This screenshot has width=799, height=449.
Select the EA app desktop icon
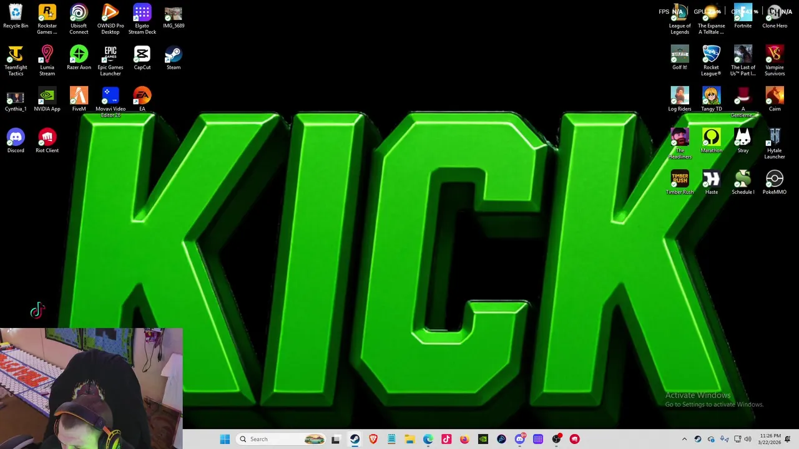(142, 100)
